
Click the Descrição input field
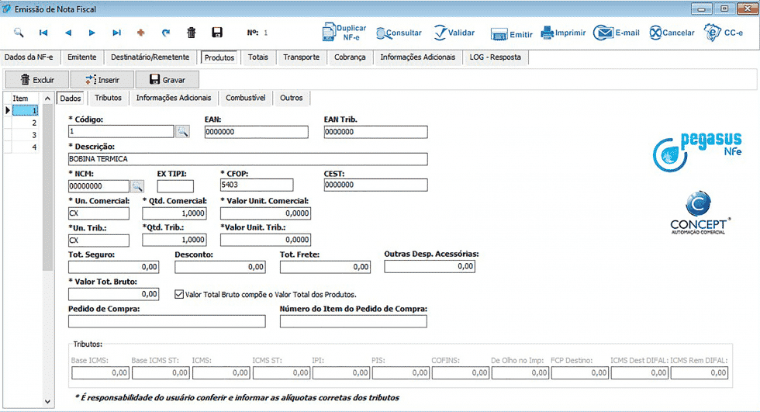click(x=247, y=159)
